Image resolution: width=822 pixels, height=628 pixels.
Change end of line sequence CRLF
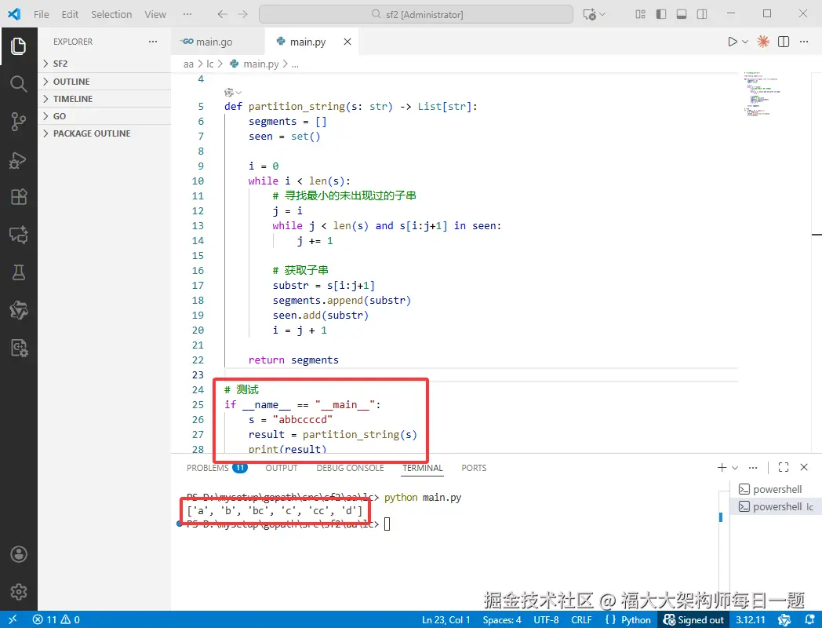(x=581, y=619)
